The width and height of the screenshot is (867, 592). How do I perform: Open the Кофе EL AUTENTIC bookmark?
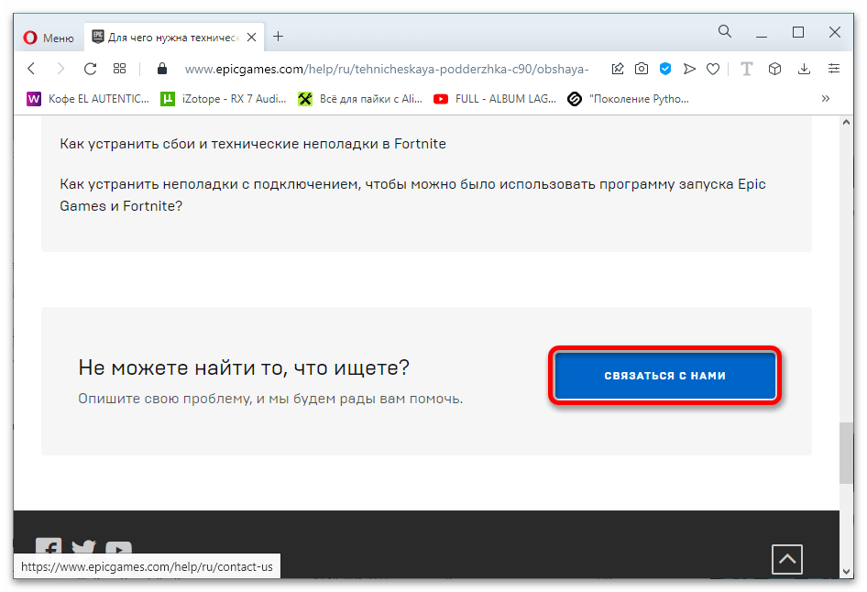click(88, 99)
